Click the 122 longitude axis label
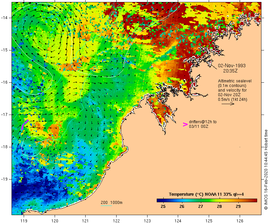270x224 pixels. (x=117, y=221)
